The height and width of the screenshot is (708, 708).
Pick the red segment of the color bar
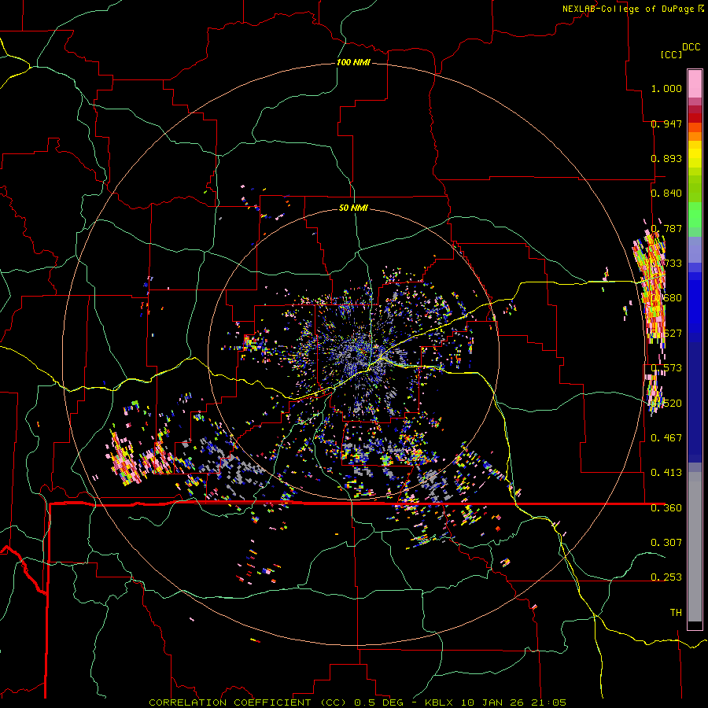coord(695,118)
